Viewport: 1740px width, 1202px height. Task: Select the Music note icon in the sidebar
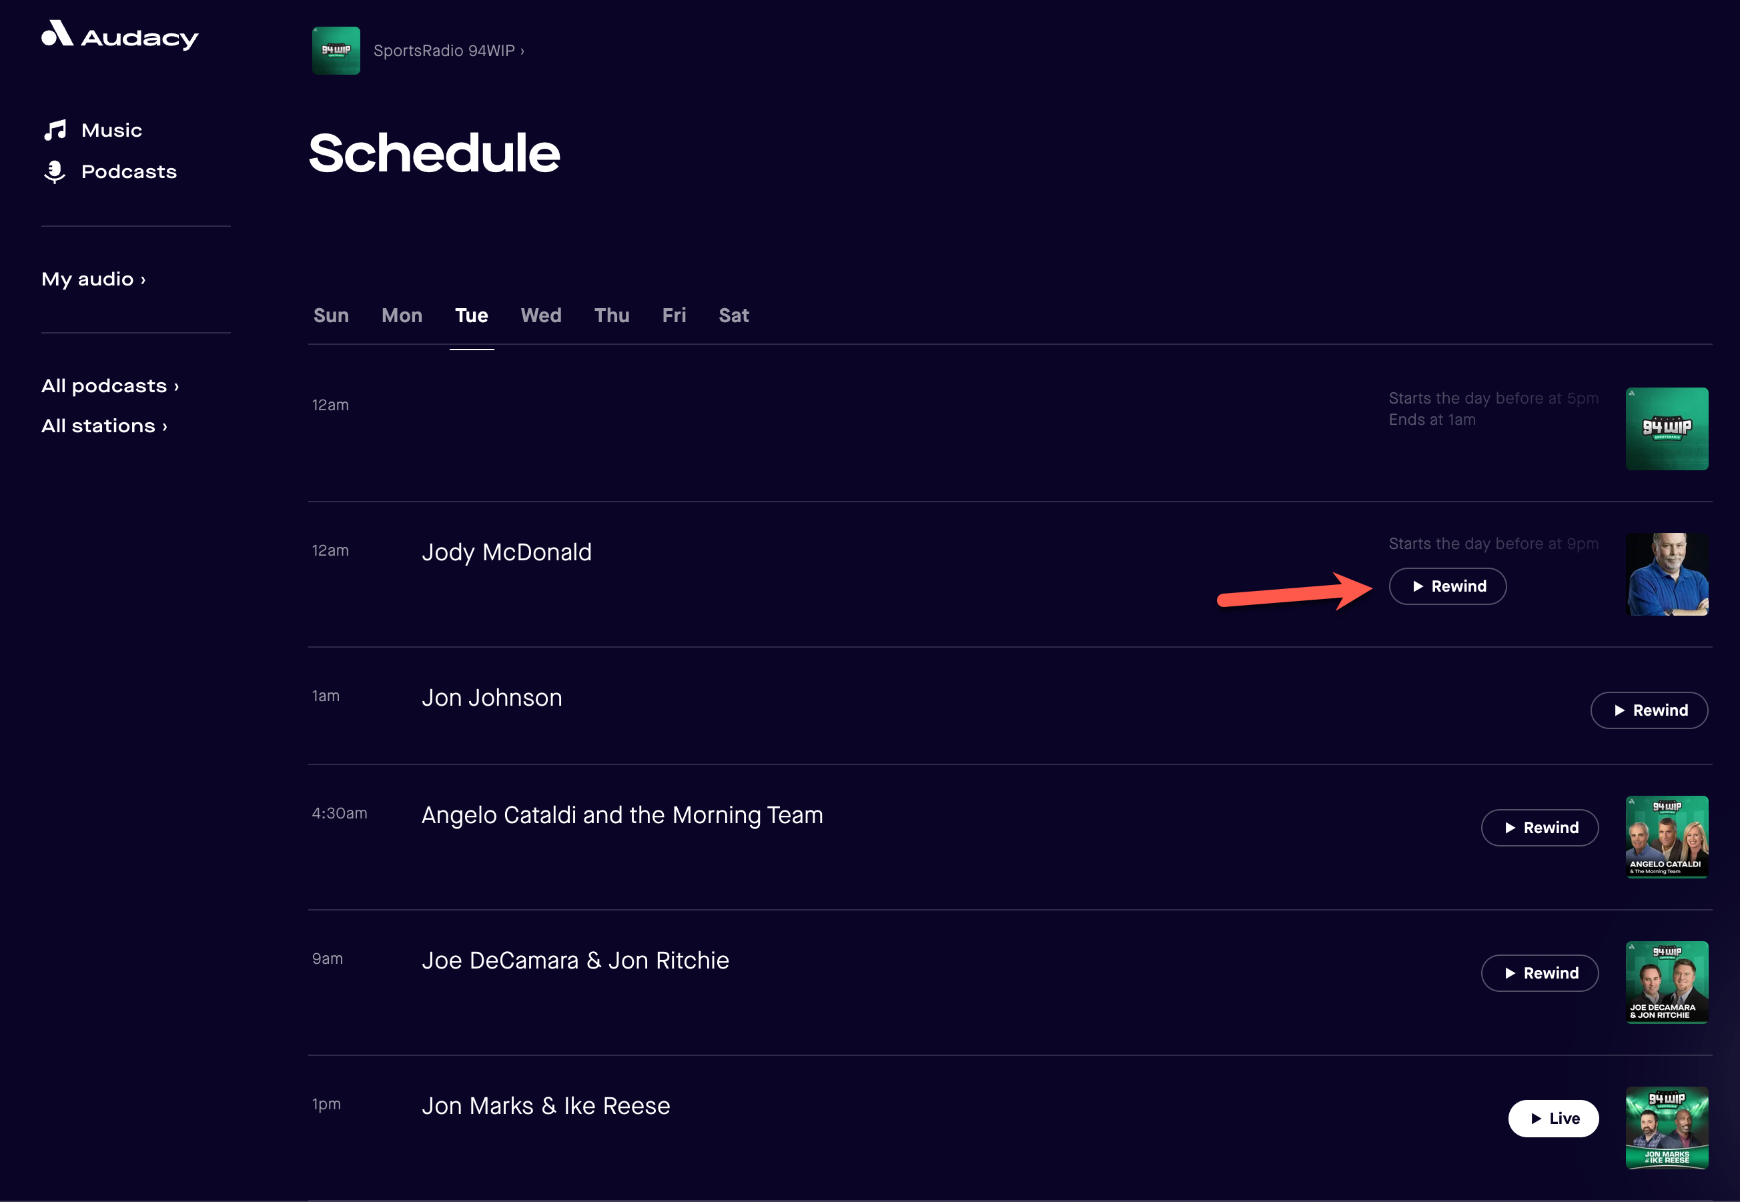(56, 129)
